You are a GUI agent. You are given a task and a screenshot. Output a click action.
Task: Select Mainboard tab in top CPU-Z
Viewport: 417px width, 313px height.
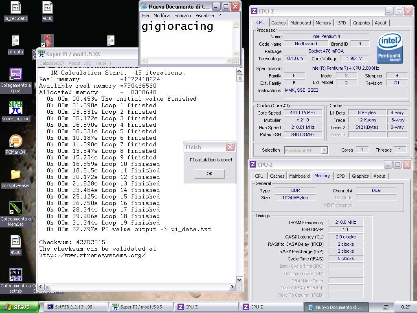pos(301,23)
